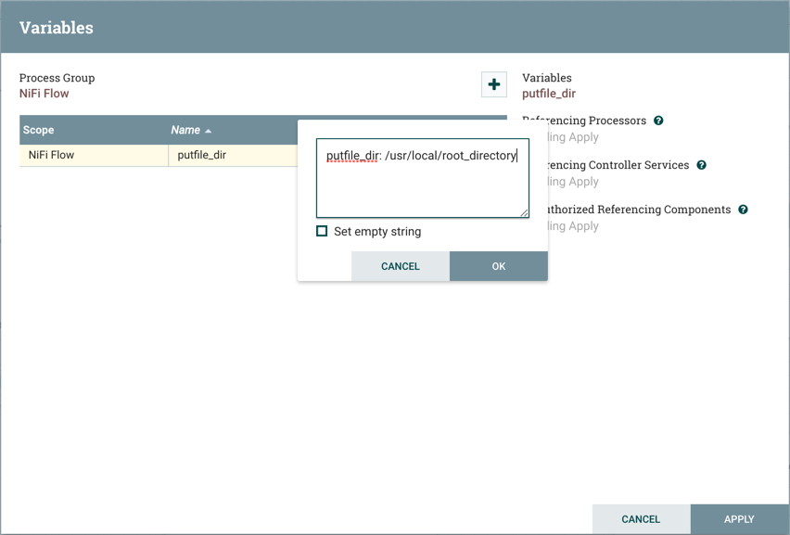The width and height of the screenshot is (790, 535).
Task: Click the Unauthorized Referencing Components label
Action: tap(640, 210)
